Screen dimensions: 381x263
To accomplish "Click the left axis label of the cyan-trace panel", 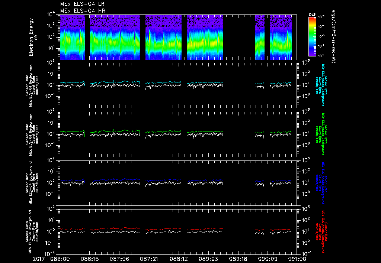I will [32, 85].
